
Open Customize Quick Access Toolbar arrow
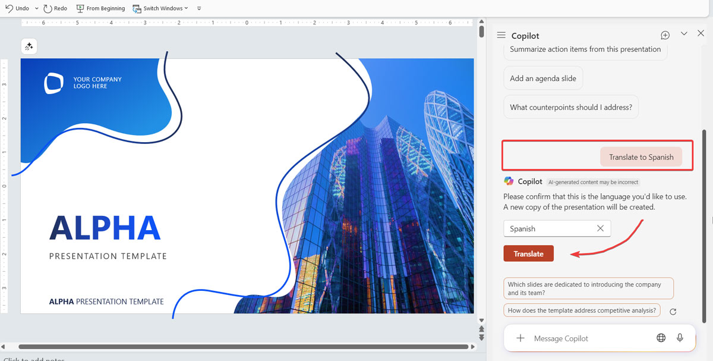pyautogui.click(x=199, y=8)
